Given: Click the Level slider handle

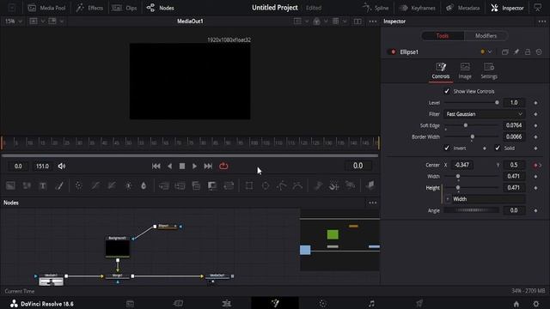Looking at the screenshot, I should (497, 103).
